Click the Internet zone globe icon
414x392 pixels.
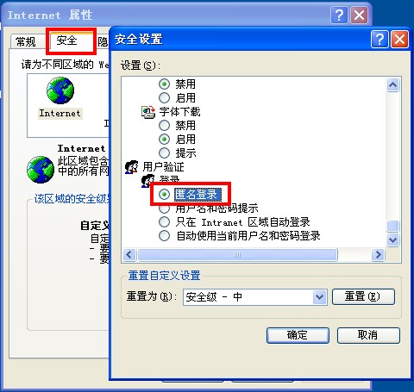[60, 90]
